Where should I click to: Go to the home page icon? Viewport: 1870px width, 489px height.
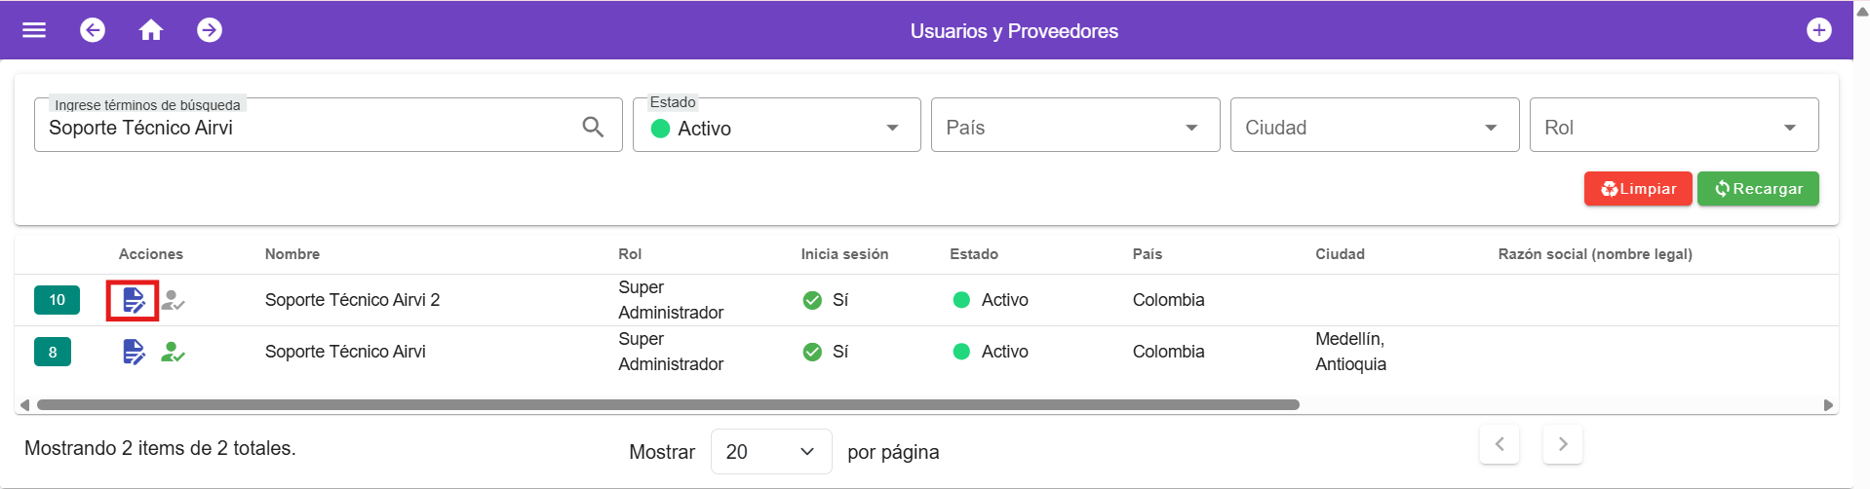click(151, 30)
